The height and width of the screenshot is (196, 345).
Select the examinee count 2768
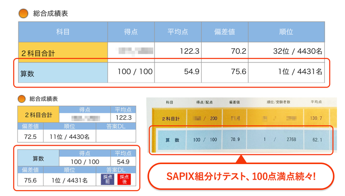point(291,139)
